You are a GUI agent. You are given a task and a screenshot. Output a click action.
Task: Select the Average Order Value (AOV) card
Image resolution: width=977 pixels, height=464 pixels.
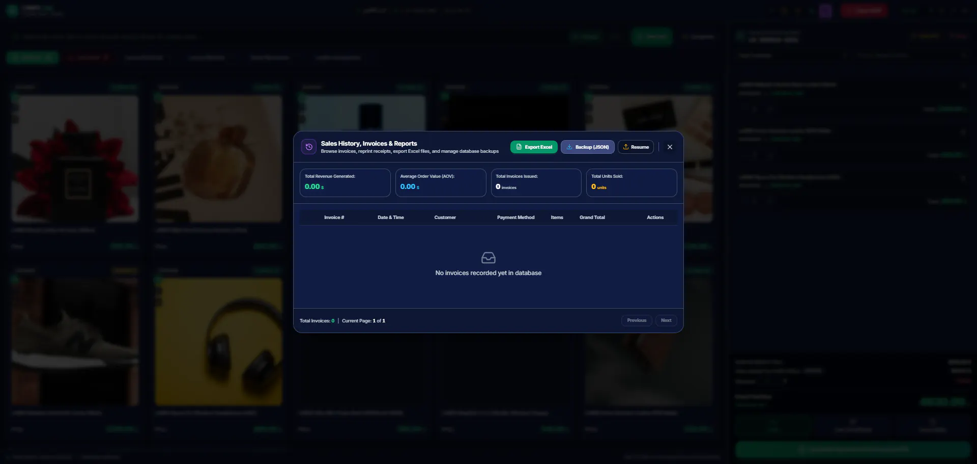pos(441,183)
